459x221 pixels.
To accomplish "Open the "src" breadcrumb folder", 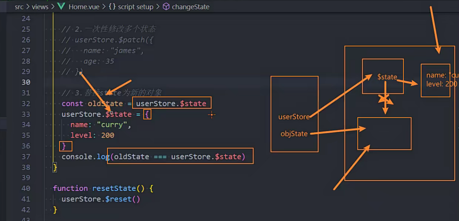I will click(x=19, y=7).
